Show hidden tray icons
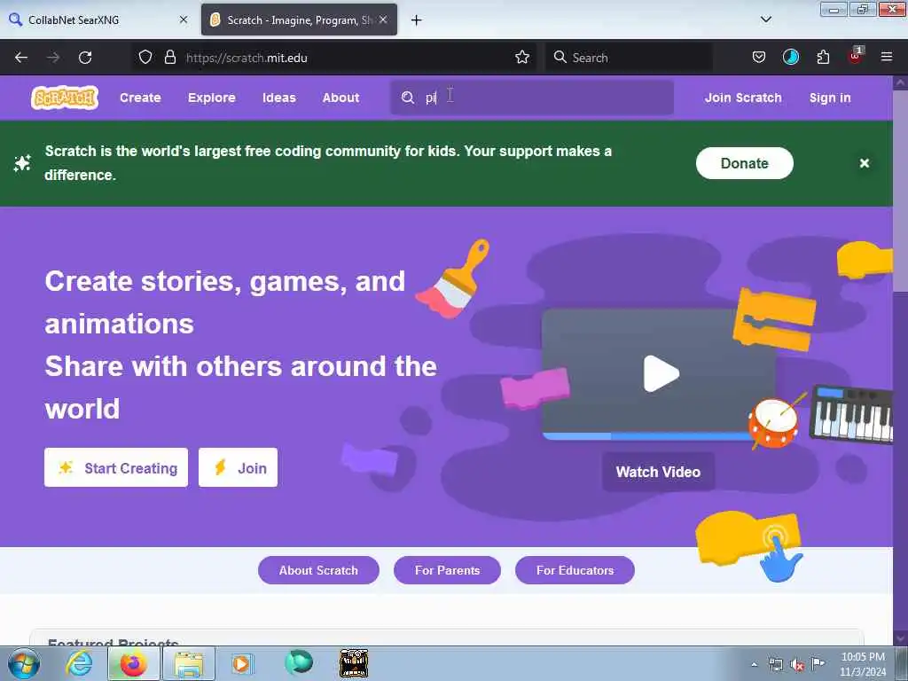908x681 pixels. point(754,665)
